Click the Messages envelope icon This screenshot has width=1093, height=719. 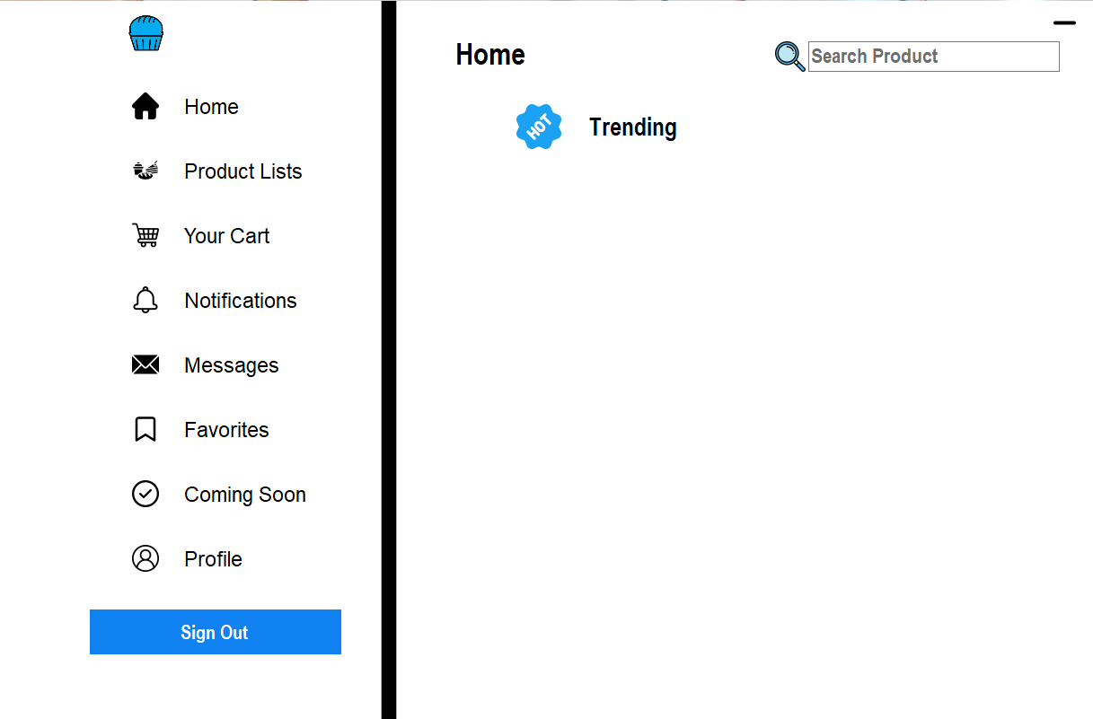click(145, 364)
